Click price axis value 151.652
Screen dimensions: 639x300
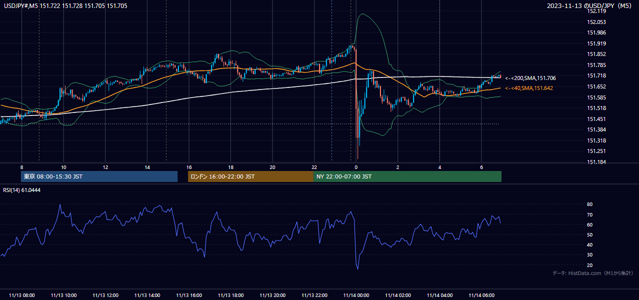click(596, 86)
